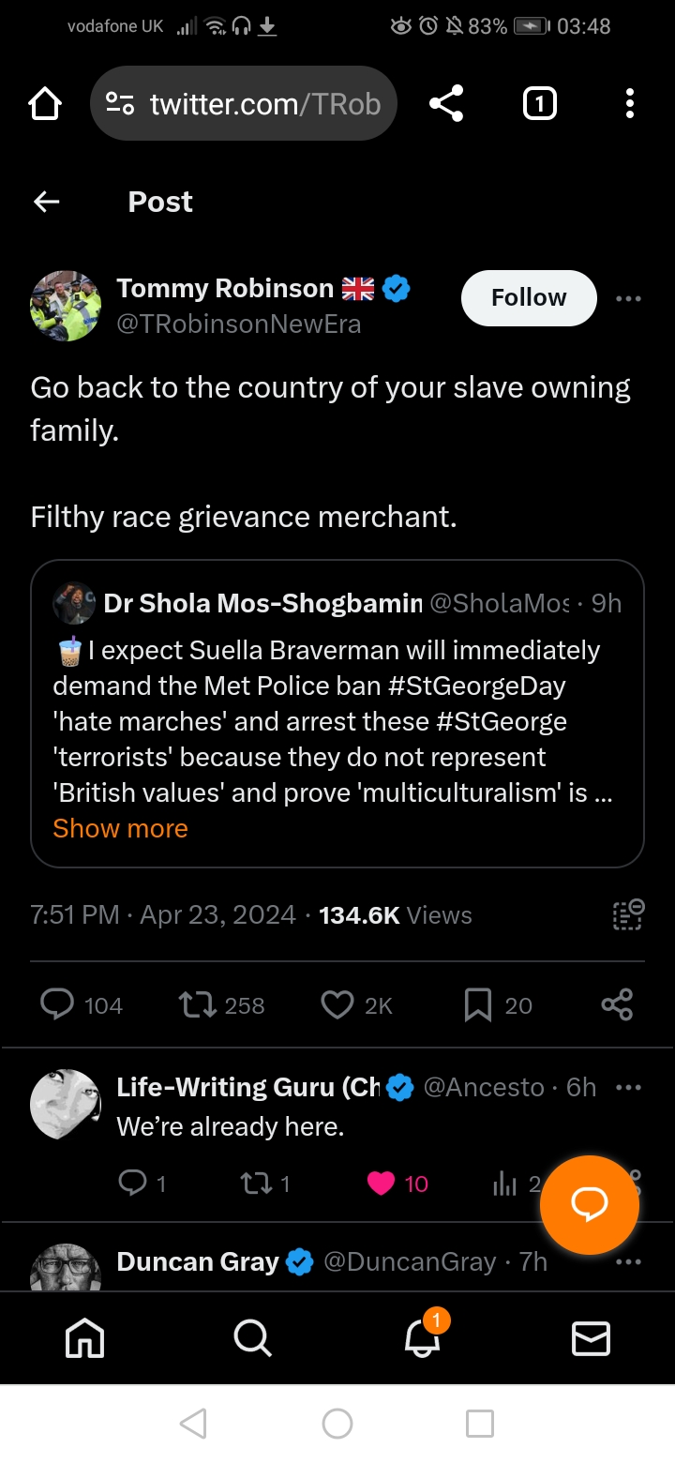Switch to the Home tab
Screen dimensions: 675x1463
(84, 1338)
